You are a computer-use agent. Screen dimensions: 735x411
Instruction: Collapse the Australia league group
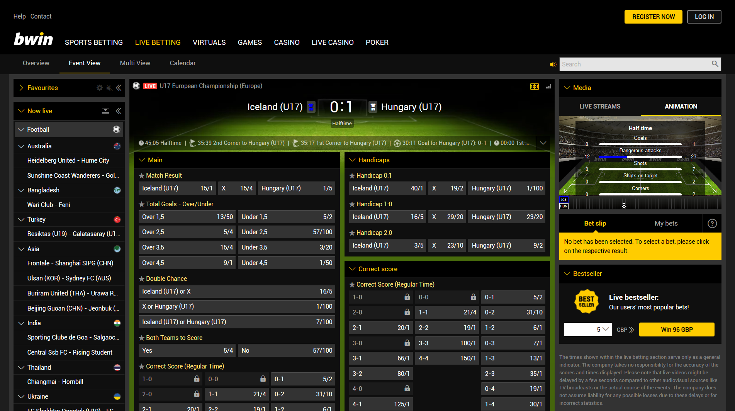tap(21, 146)
